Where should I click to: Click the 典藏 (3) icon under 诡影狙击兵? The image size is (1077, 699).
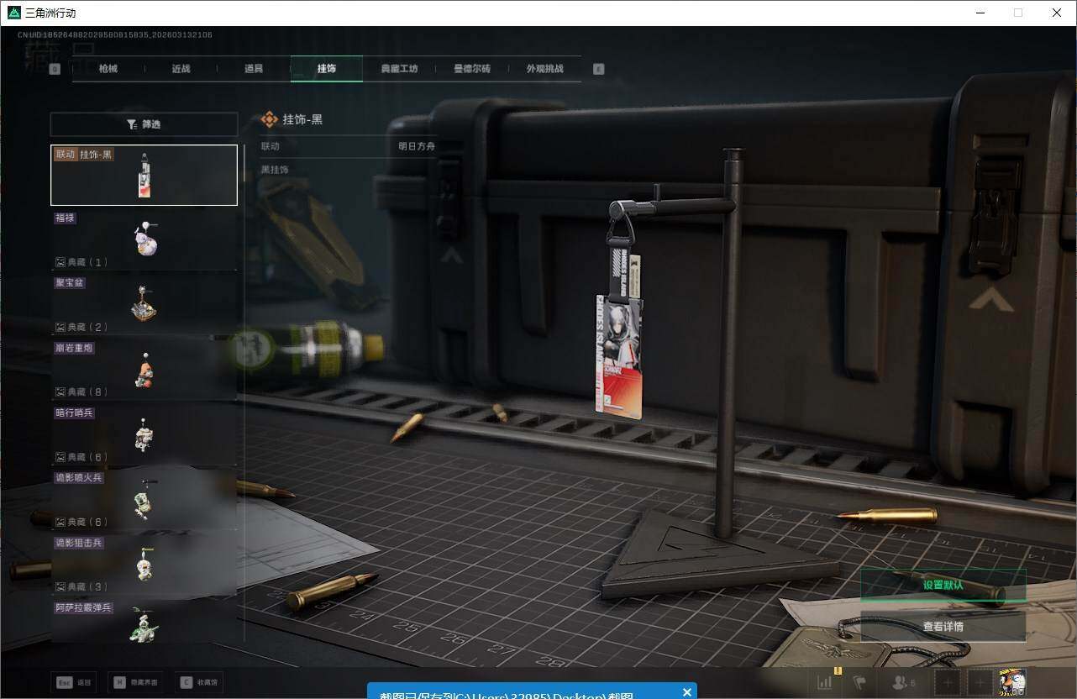pyautogui.click(x=60, y=586)
